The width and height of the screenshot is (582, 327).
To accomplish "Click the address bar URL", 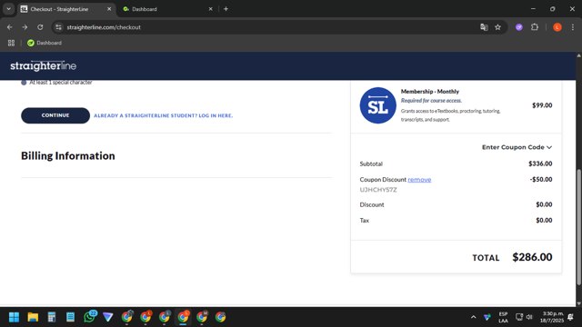I will pos(104,27).
